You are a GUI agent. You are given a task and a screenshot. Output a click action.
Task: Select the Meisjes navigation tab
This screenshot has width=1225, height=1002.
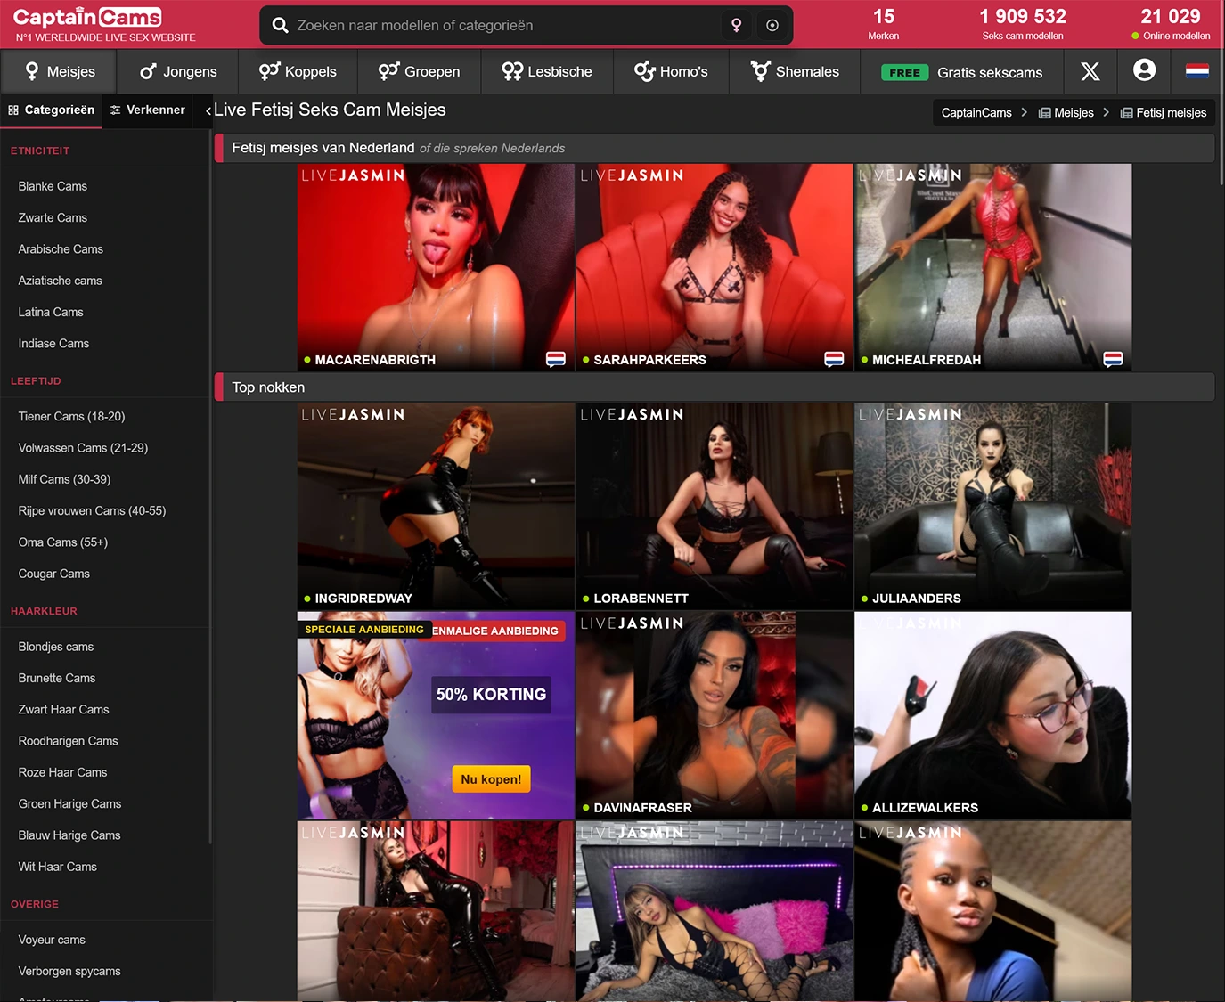pyautogui.click(x=61, y=72)
